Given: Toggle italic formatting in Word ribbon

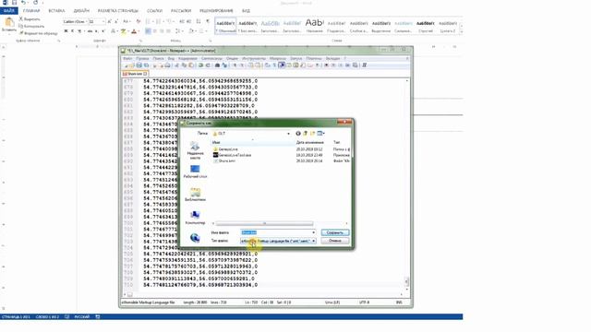Looking at the screenshot, I should [72, 31].
